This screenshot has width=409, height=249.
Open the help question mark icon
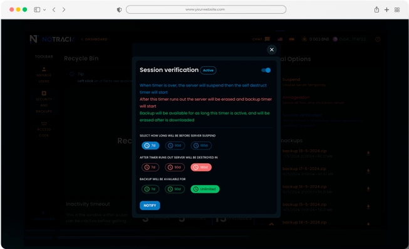[378, 39]
